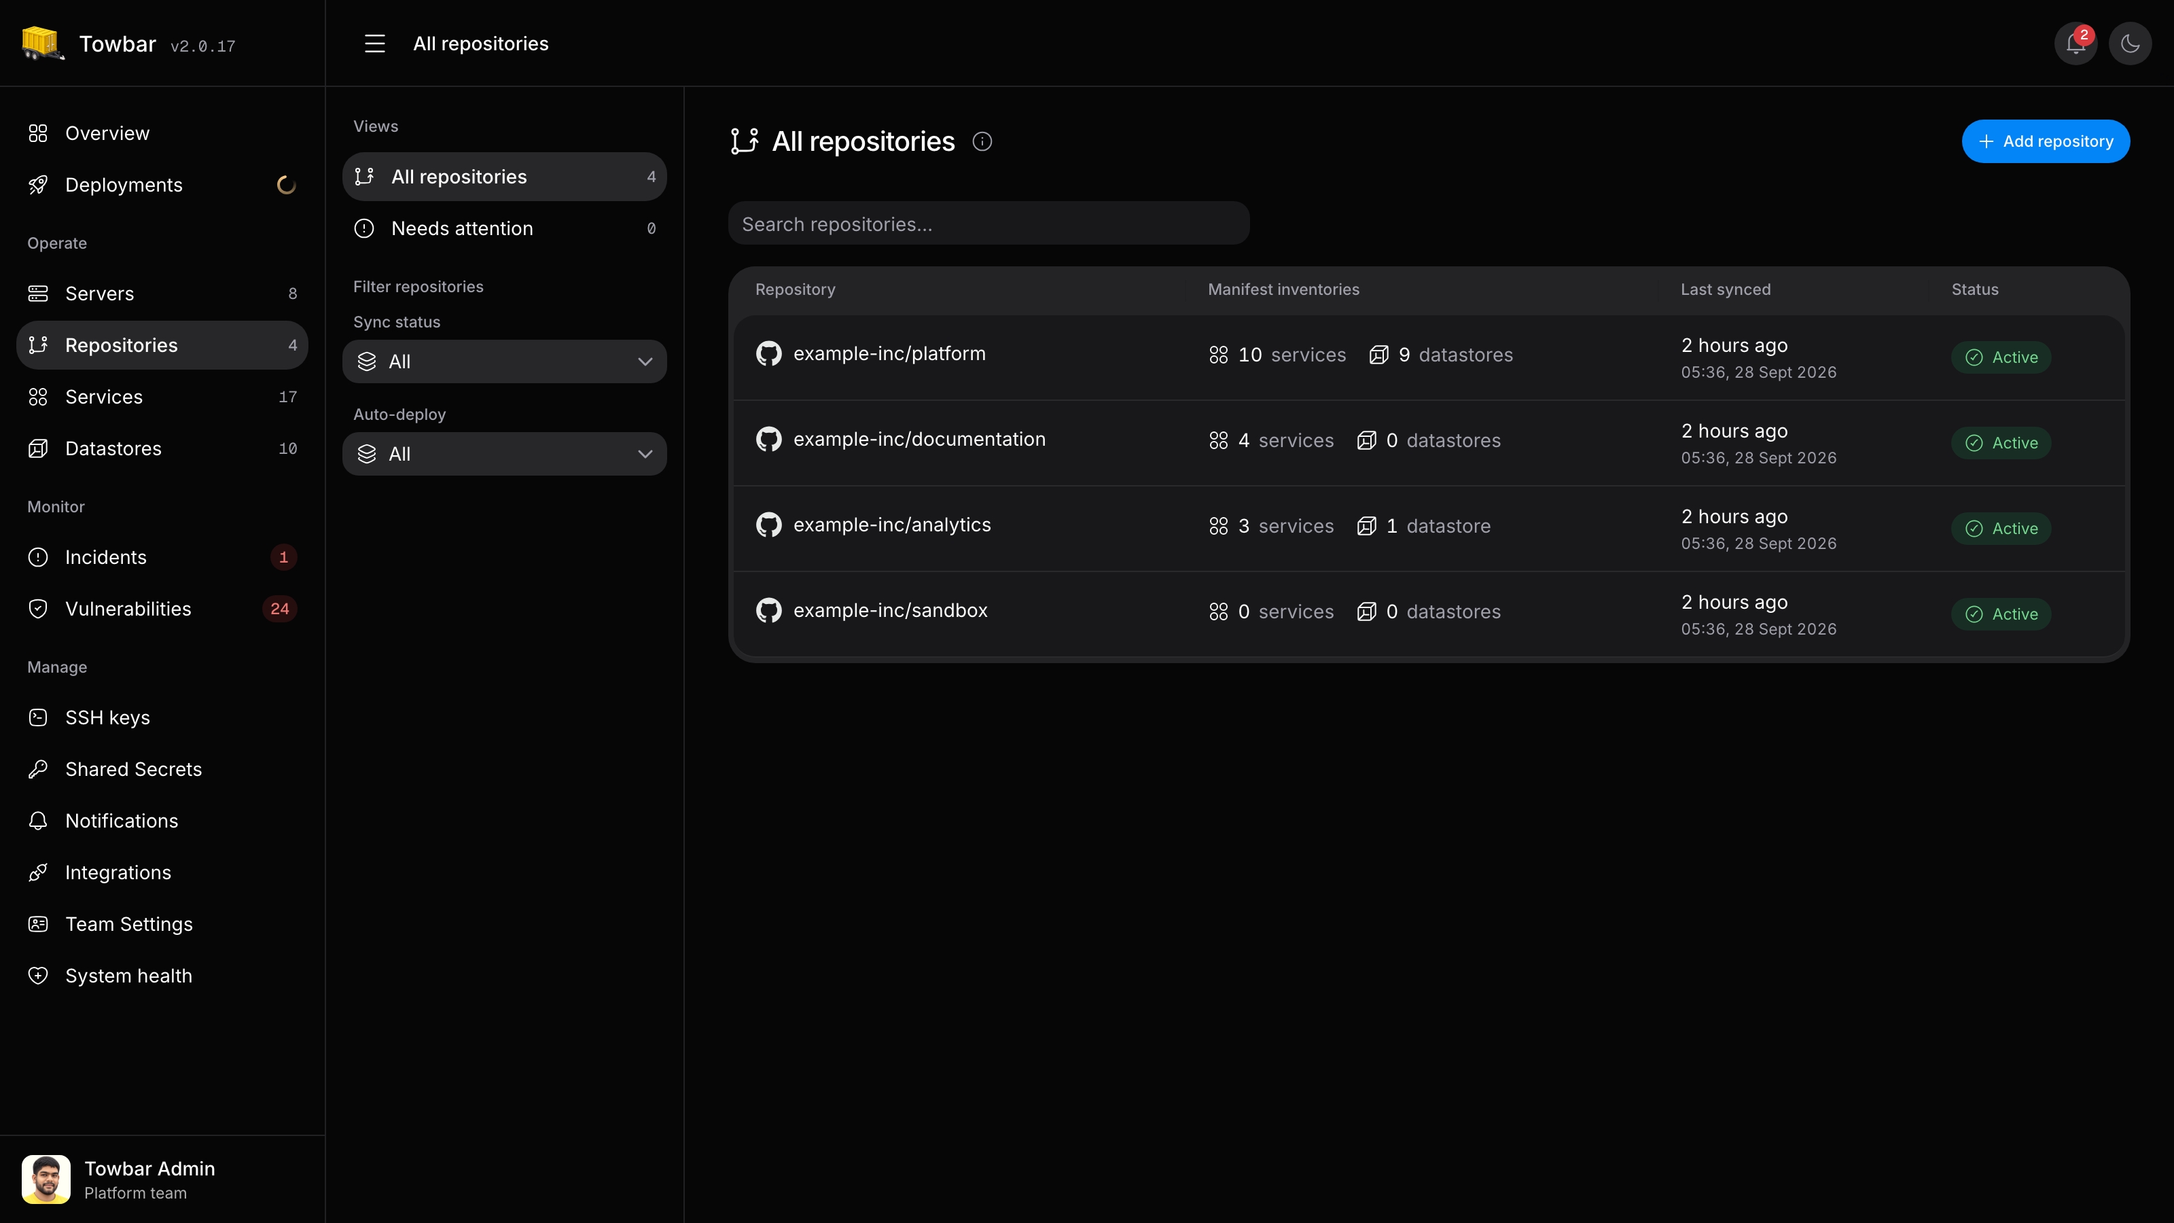The image size is (2174, 1223).
Task: Click the GitHub icon for example-inc/platform
Action: coord(769,353)
